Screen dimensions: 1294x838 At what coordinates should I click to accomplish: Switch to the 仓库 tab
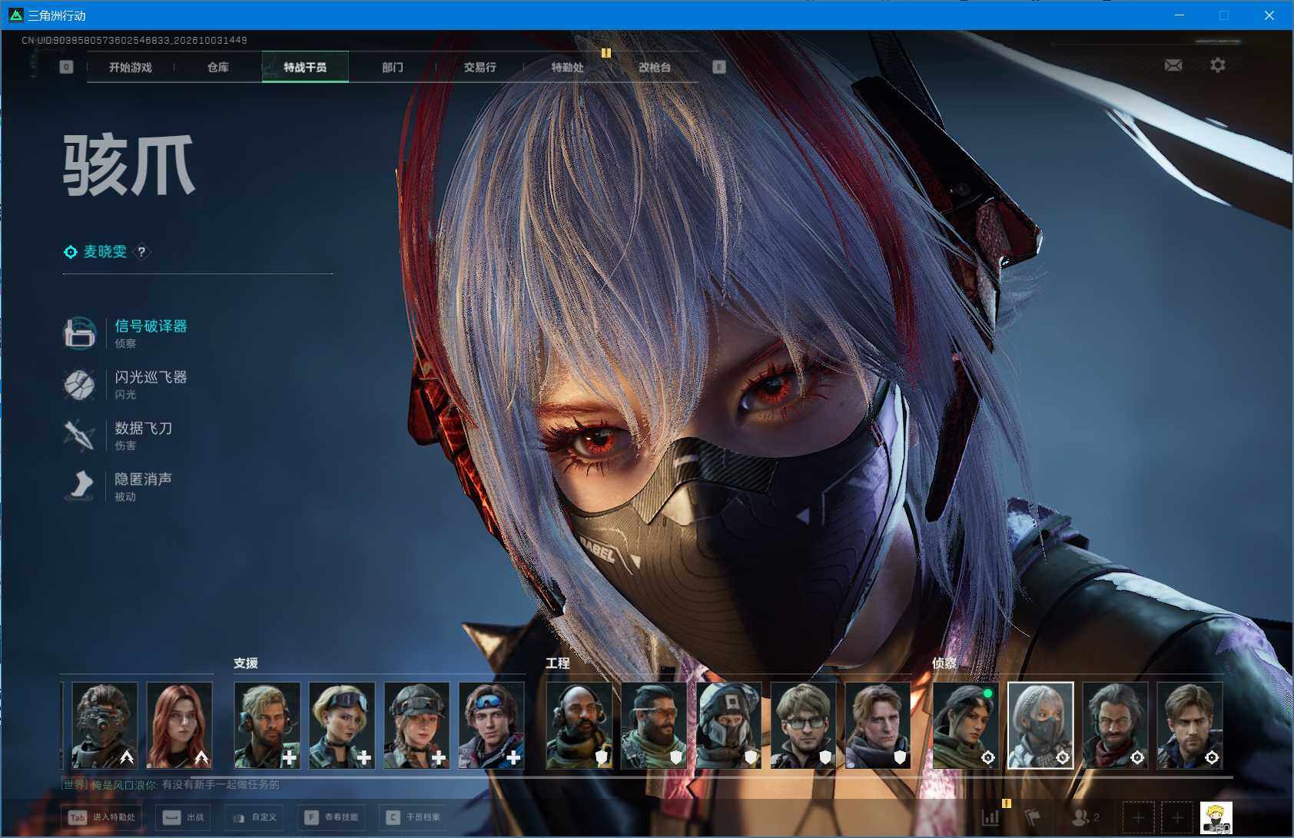217,67
